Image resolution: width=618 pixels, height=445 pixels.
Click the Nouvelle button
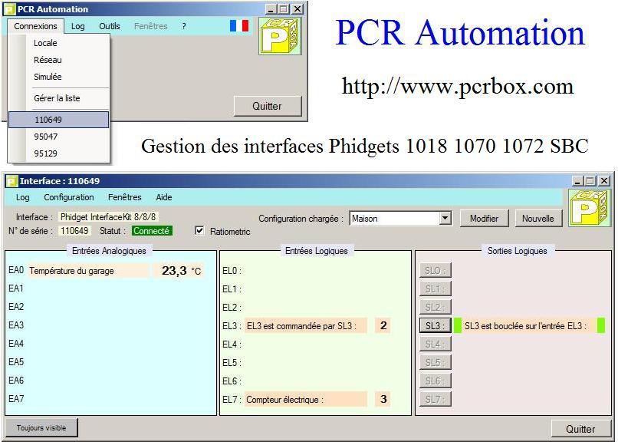pos(537,219)
